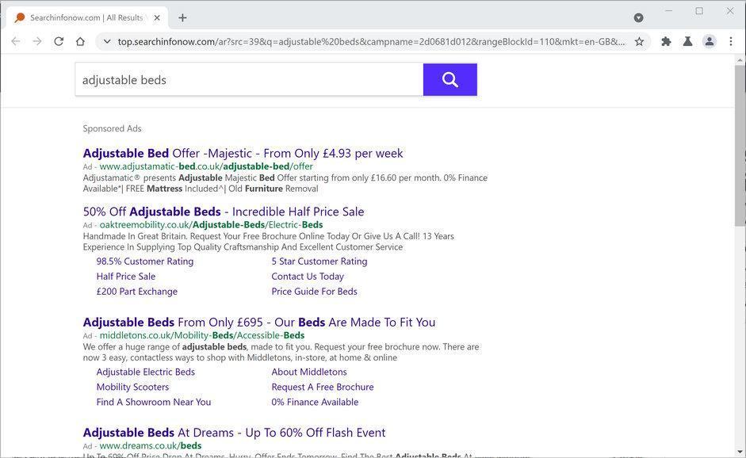Click the URL address bar
Viewport: 746px width, 458px height.
click(x=371, y=41)
